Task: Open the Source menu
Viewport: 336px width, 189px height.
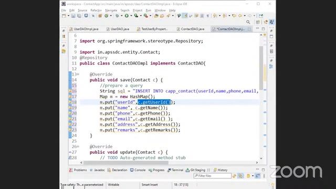Action: 82,10
